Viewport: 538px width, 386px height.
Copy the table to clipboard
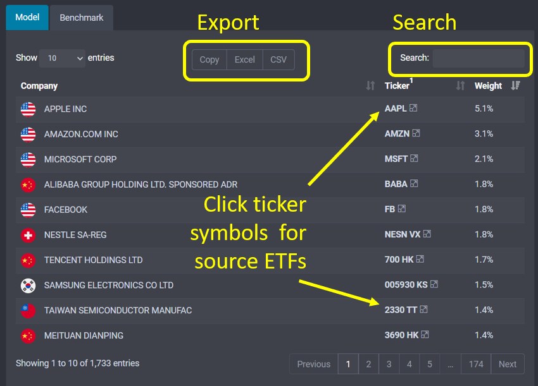point(210,59)
